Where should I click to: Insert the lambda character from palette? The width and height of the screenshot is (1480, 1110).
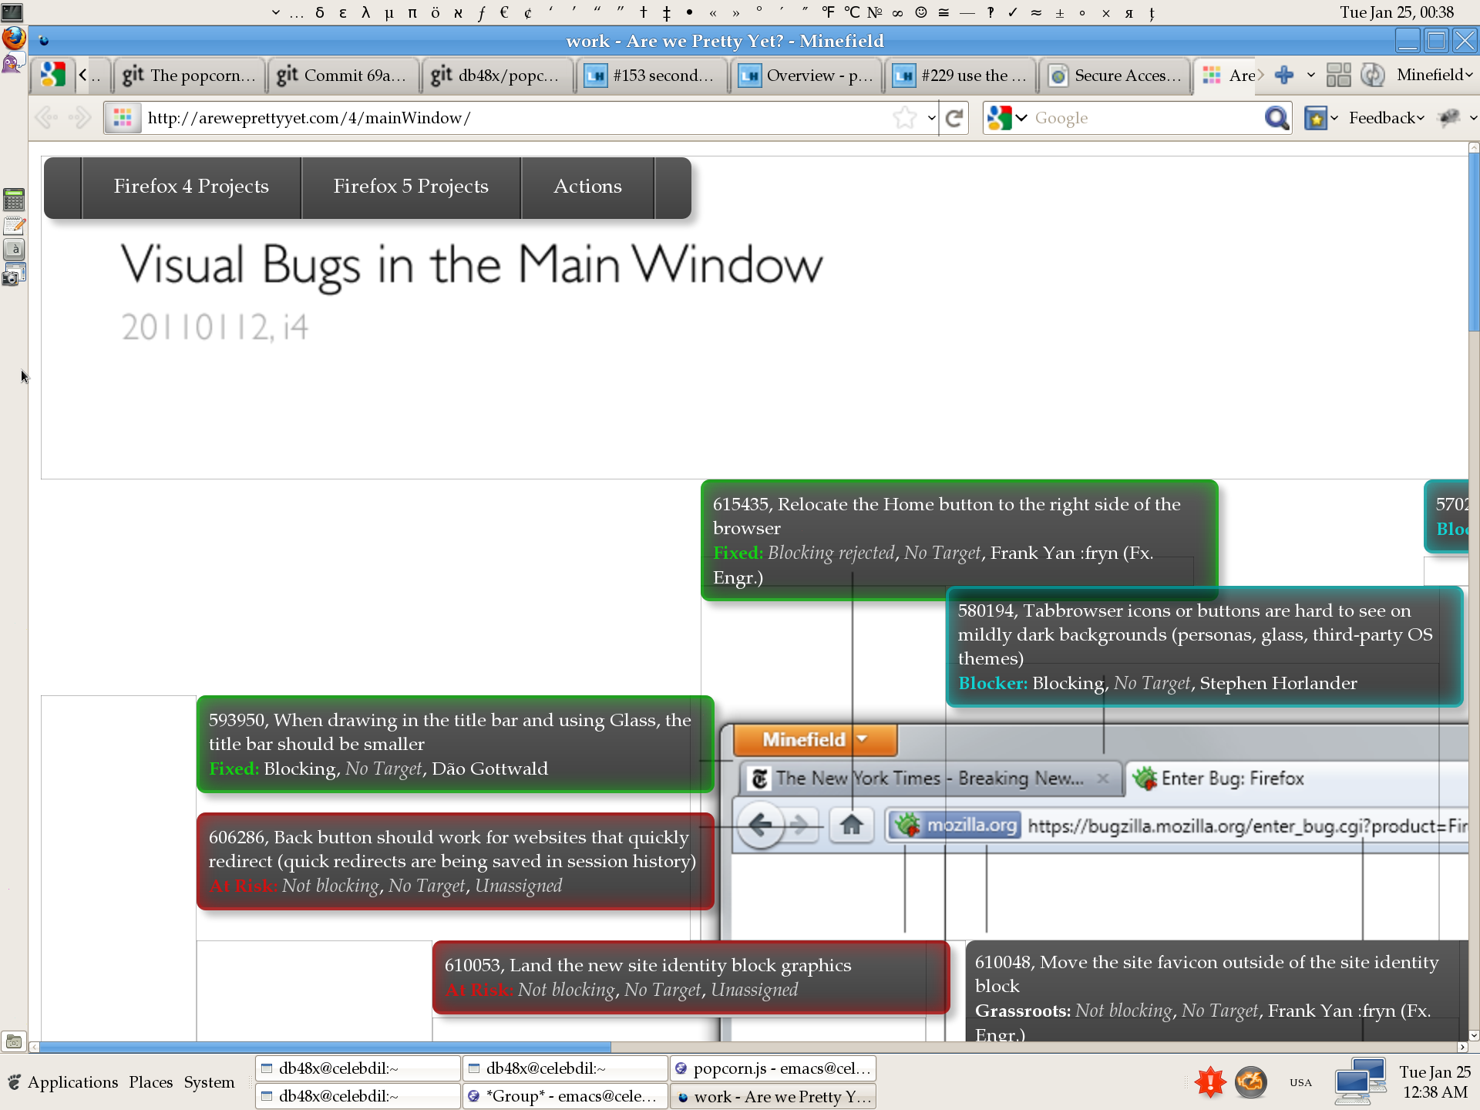point(366,12)
